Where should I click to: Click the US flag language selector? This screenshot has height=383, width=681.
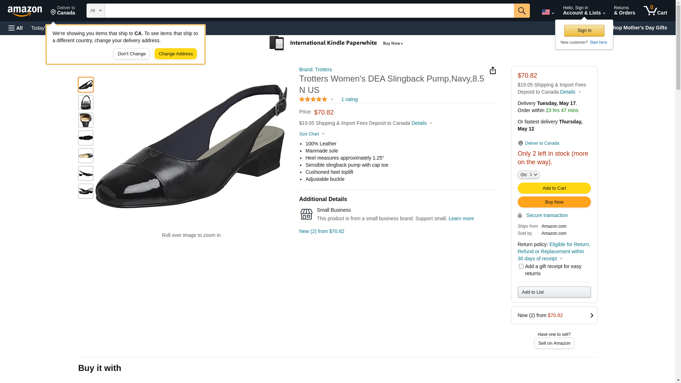(x=548, y=12)
